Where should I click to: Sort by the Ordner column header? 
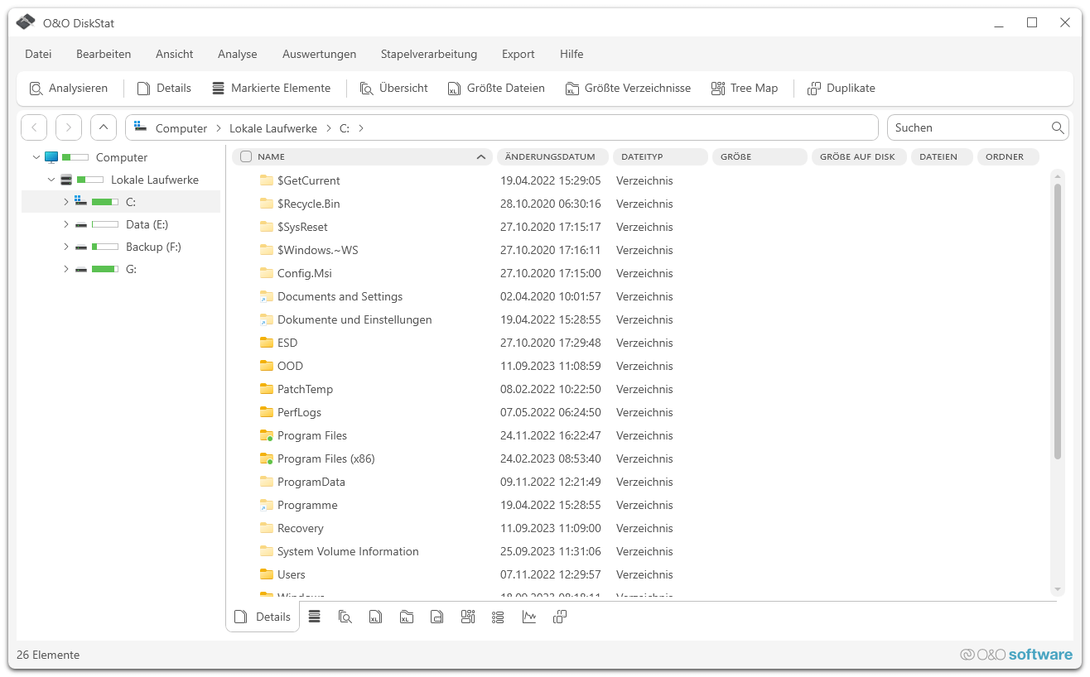(1008, 156)
